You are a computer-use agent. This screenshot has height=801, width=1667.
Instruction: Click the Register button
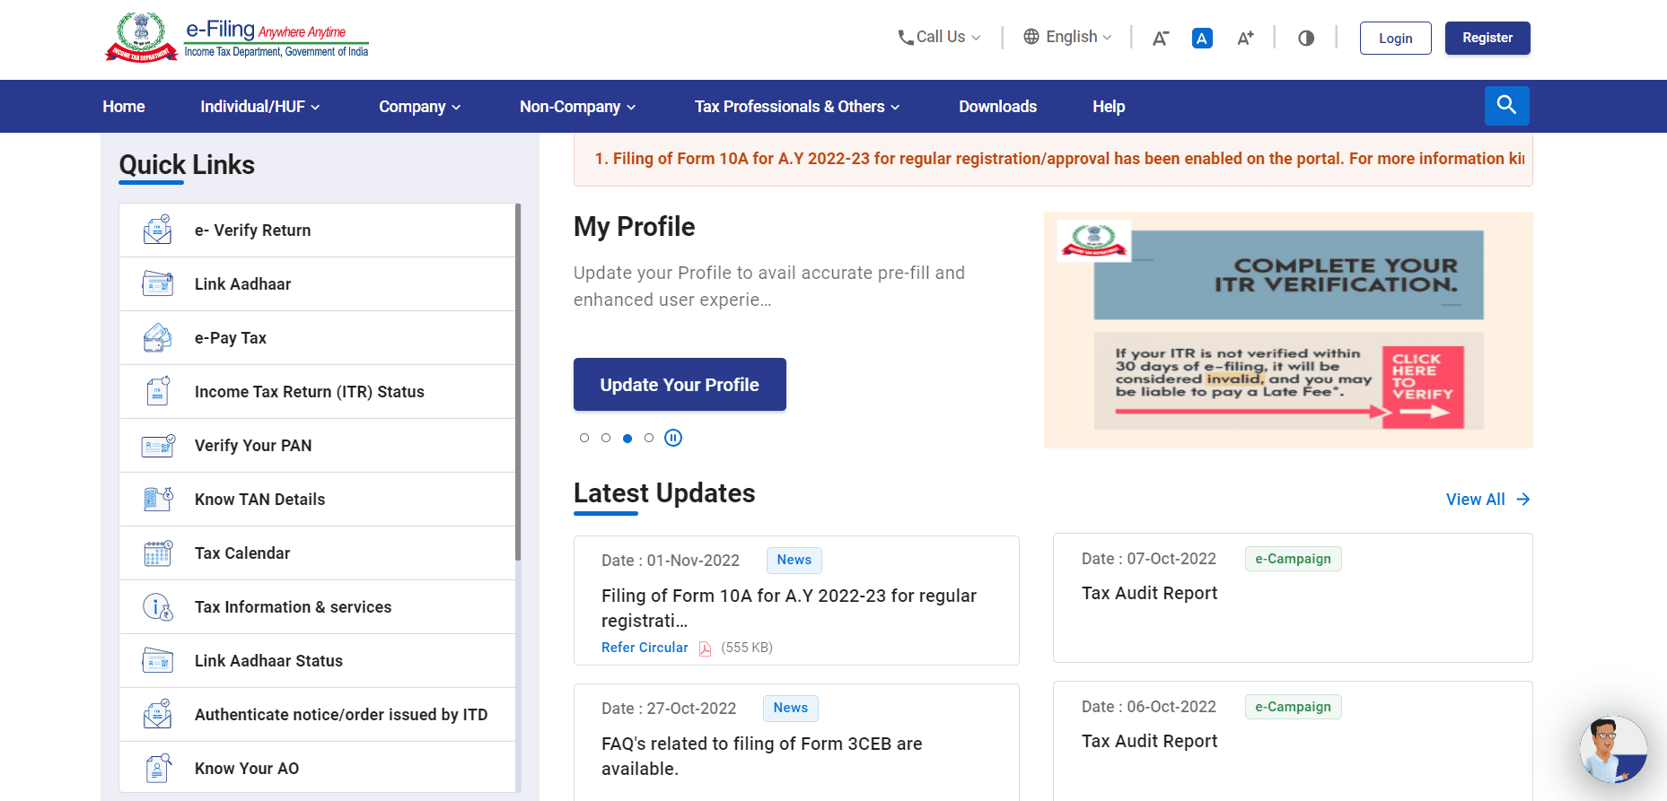[1487, 38]
